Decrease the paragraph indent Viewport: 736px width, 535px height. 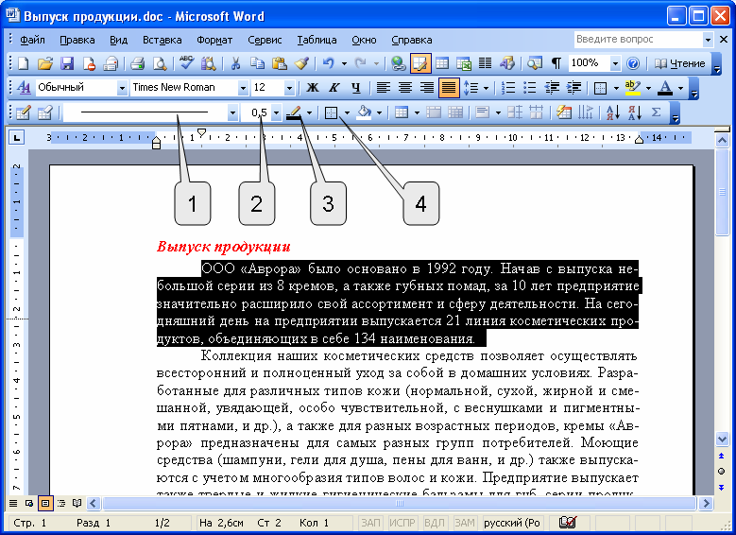point(552,87)
